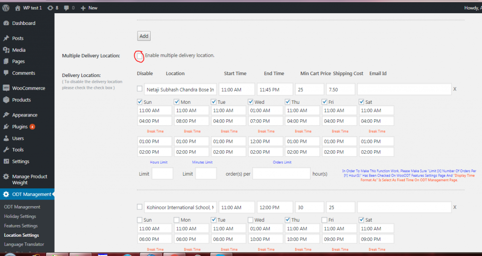This screenshot has width=482, height=256.
Task: Check Fri for Kohinoor International School
Action: click(x=324, y=220)
